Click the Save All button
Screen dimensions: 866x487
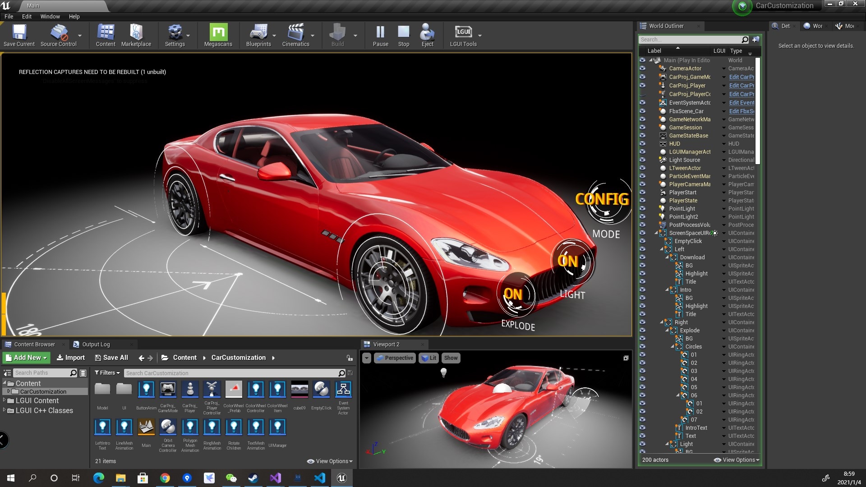click(111, 358)
